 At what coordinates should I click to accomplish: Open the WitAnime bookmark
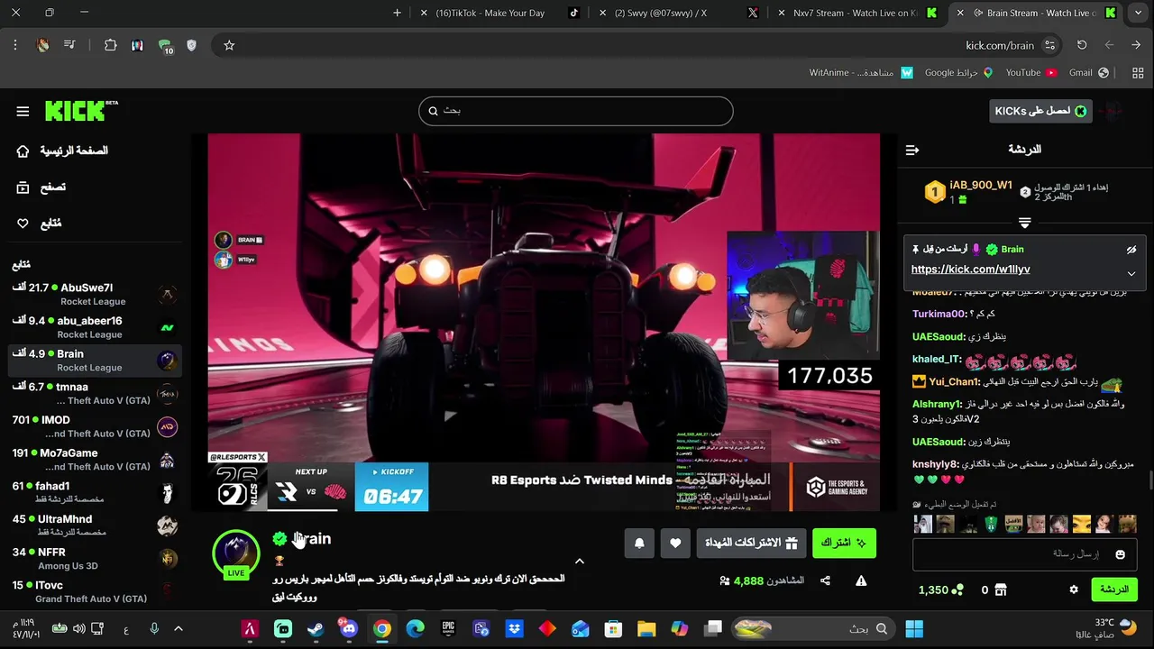click(x=861, y=72)
